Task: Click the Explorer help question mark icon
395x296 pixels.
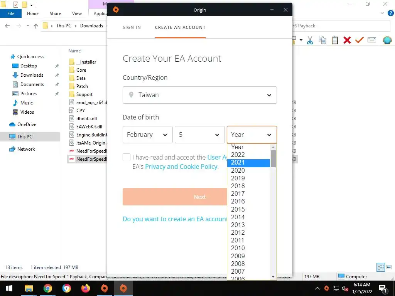Action: 390,13
